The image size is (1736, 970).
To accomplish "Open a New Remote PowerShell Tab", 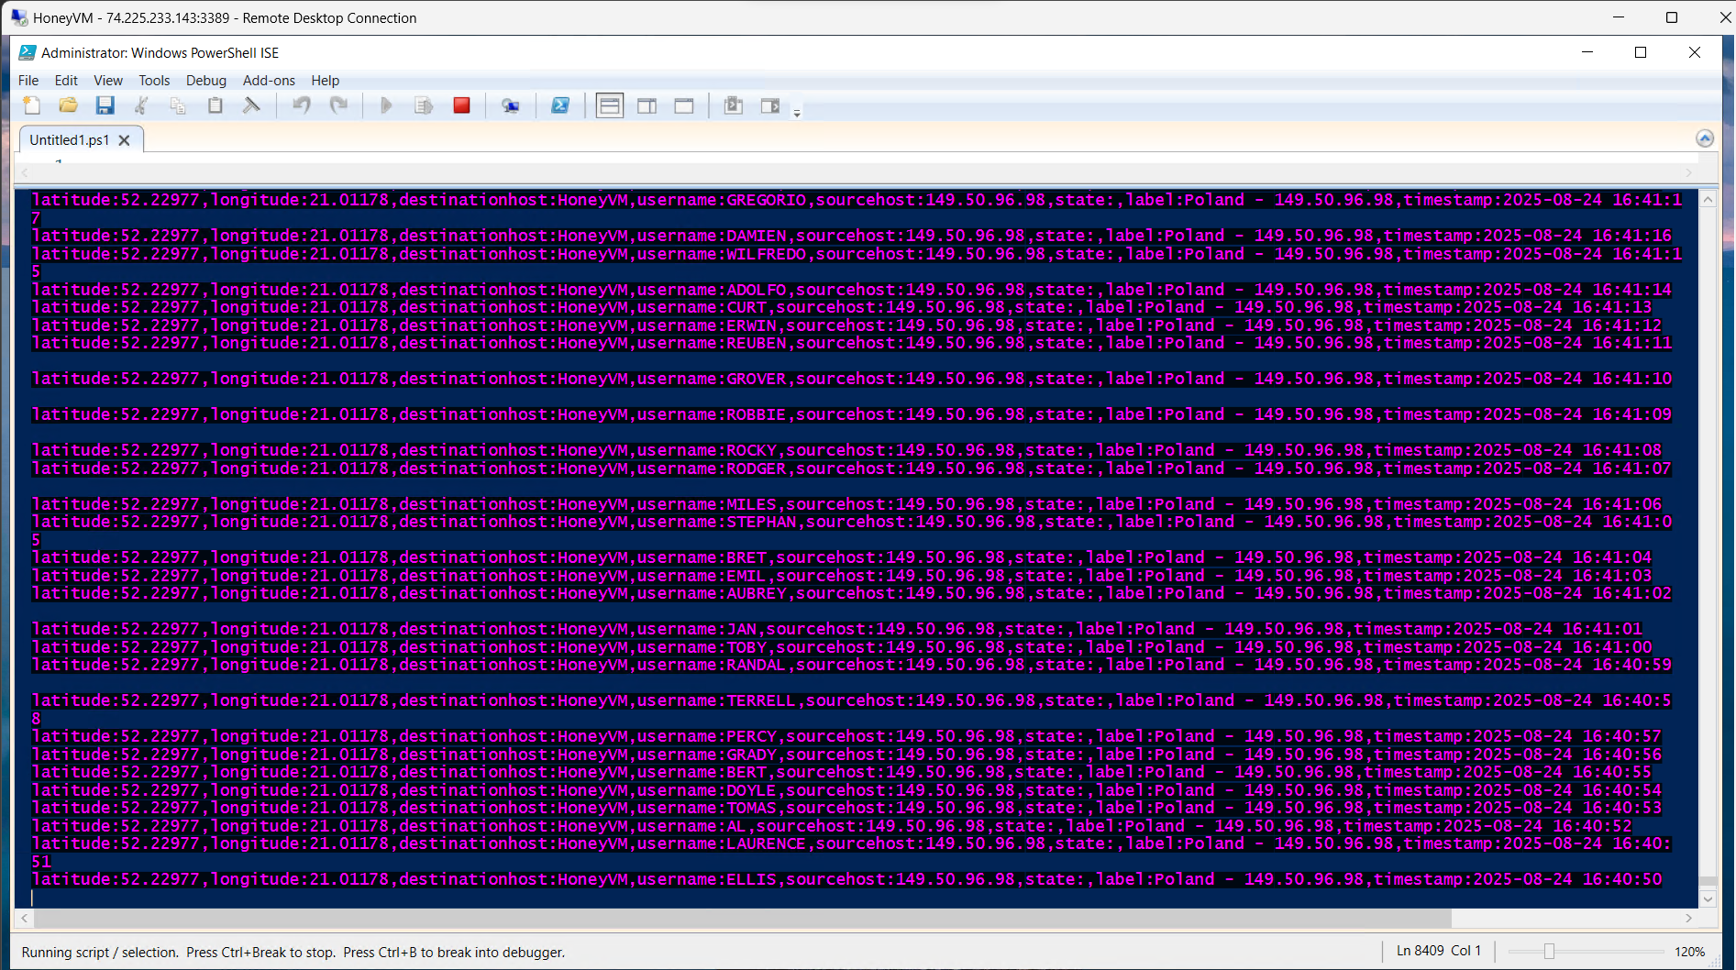I will (511, 105).
